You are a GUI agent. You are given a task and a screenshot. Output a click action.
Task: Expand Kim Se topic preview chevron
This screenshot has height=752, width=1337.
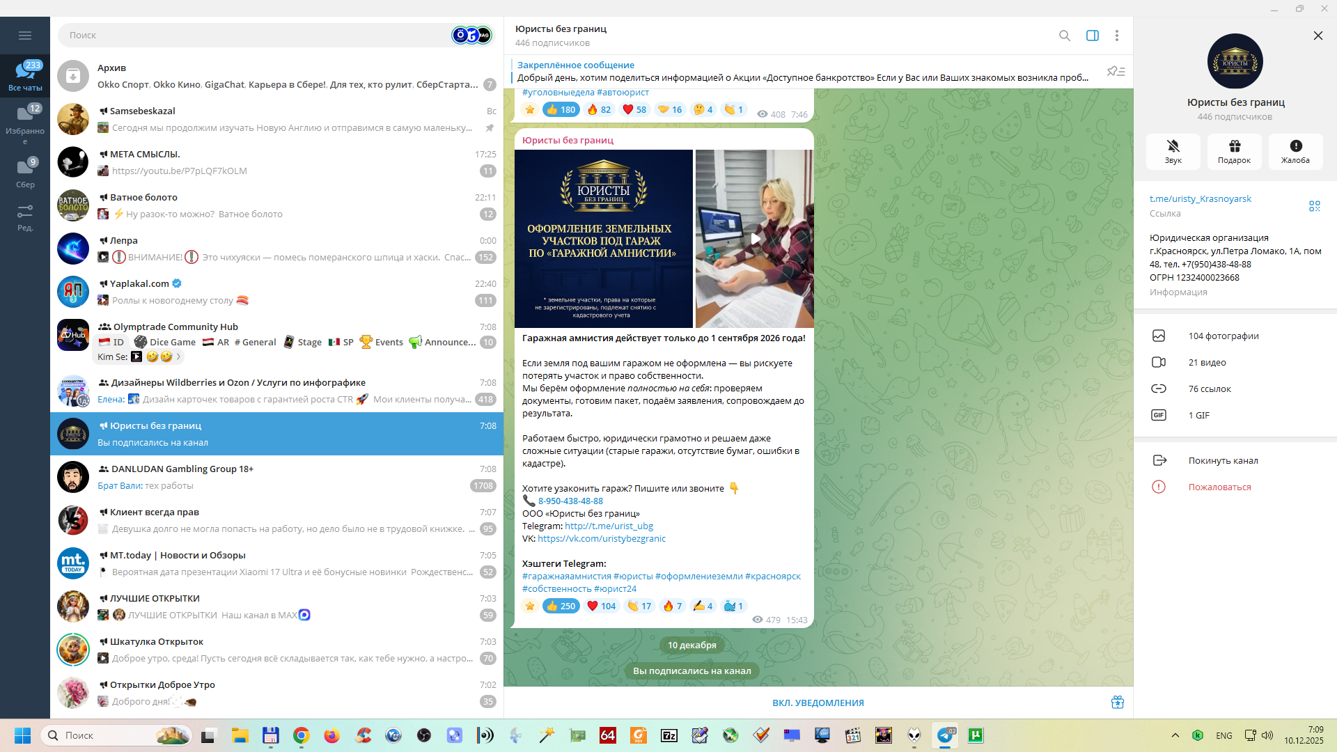click(x=179, y=357)
